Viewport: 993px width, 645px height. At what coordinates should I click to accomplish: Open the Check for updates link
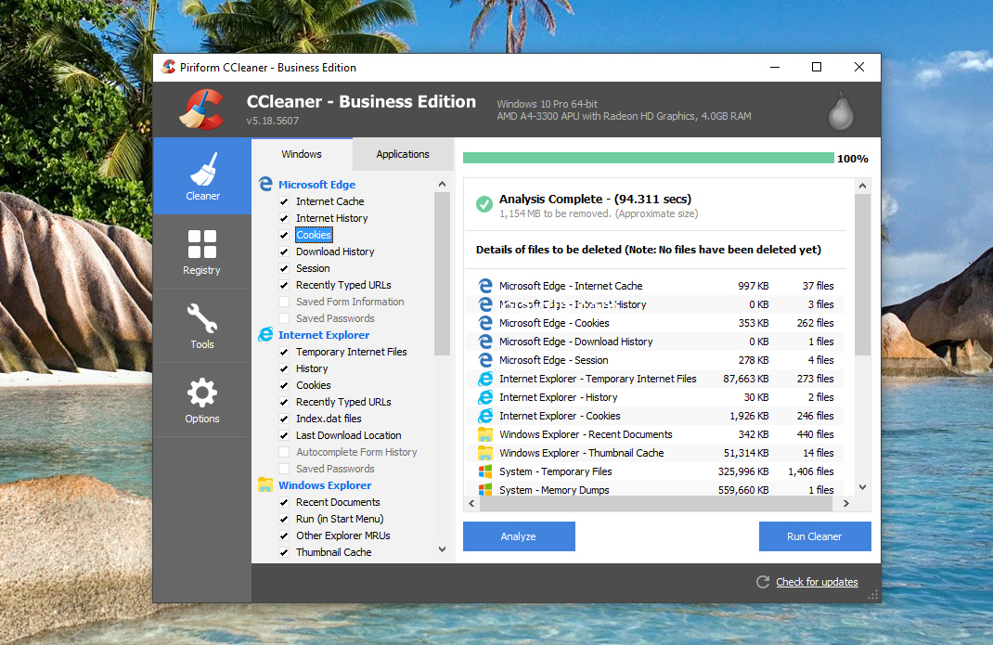pyautogui.click(x=817, y=582)
